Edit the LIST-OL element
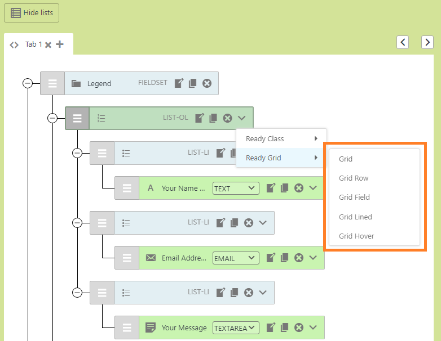The height and width of the screenshot is (341, 441). (x=199, y=118)
